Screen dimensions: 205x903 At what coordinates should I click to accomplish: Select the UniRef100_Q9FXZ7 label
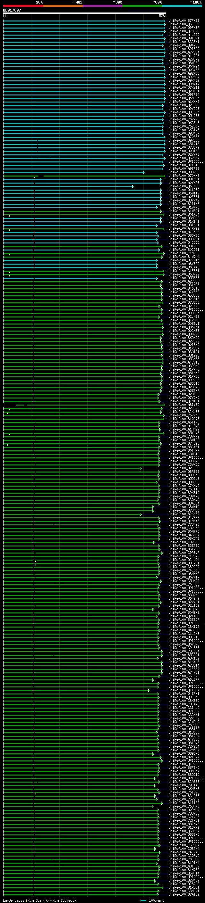tap(184, 28)
